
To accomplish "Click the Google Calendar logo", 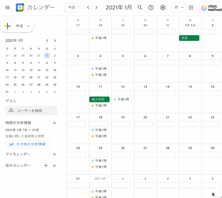I will 20,7.
